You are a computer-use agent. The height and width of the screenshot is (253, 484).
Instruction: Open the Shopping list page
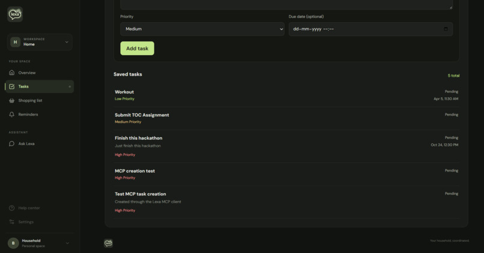(x=40, y=101)
